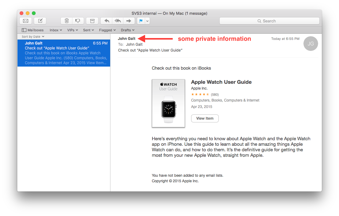Click the Today at 6:55 PM timestamp
The width and height of the screenshot is (339, 216).
click(285, 39)
